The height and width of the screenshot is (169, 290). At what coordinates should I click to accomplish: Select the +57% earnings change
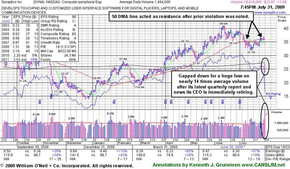coord(255,151)
